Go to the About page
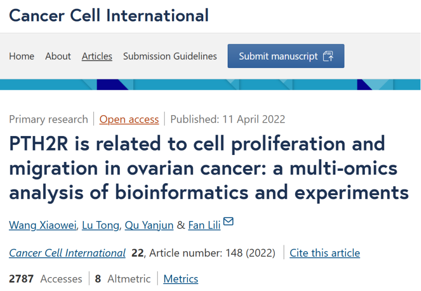The height and width of the screenshot is (291, 421). [58, 56]
